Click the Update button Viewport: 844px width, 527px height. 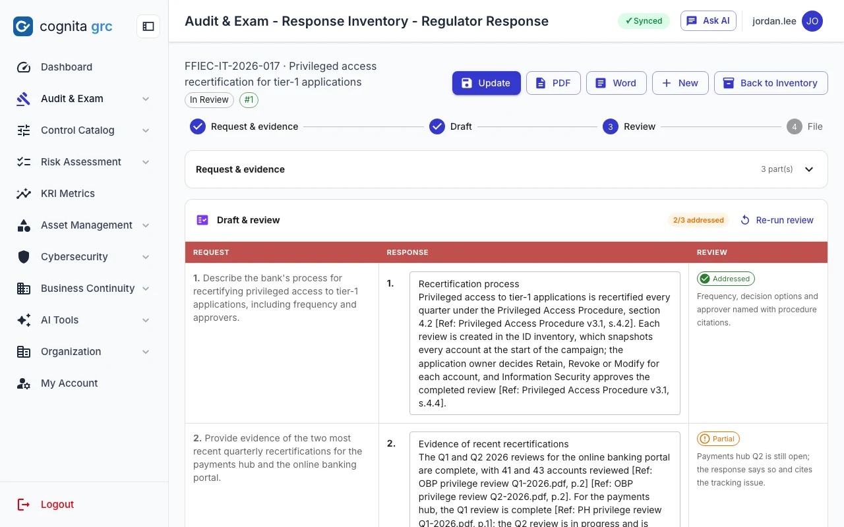pyautogui.click(x=487, y=83)
